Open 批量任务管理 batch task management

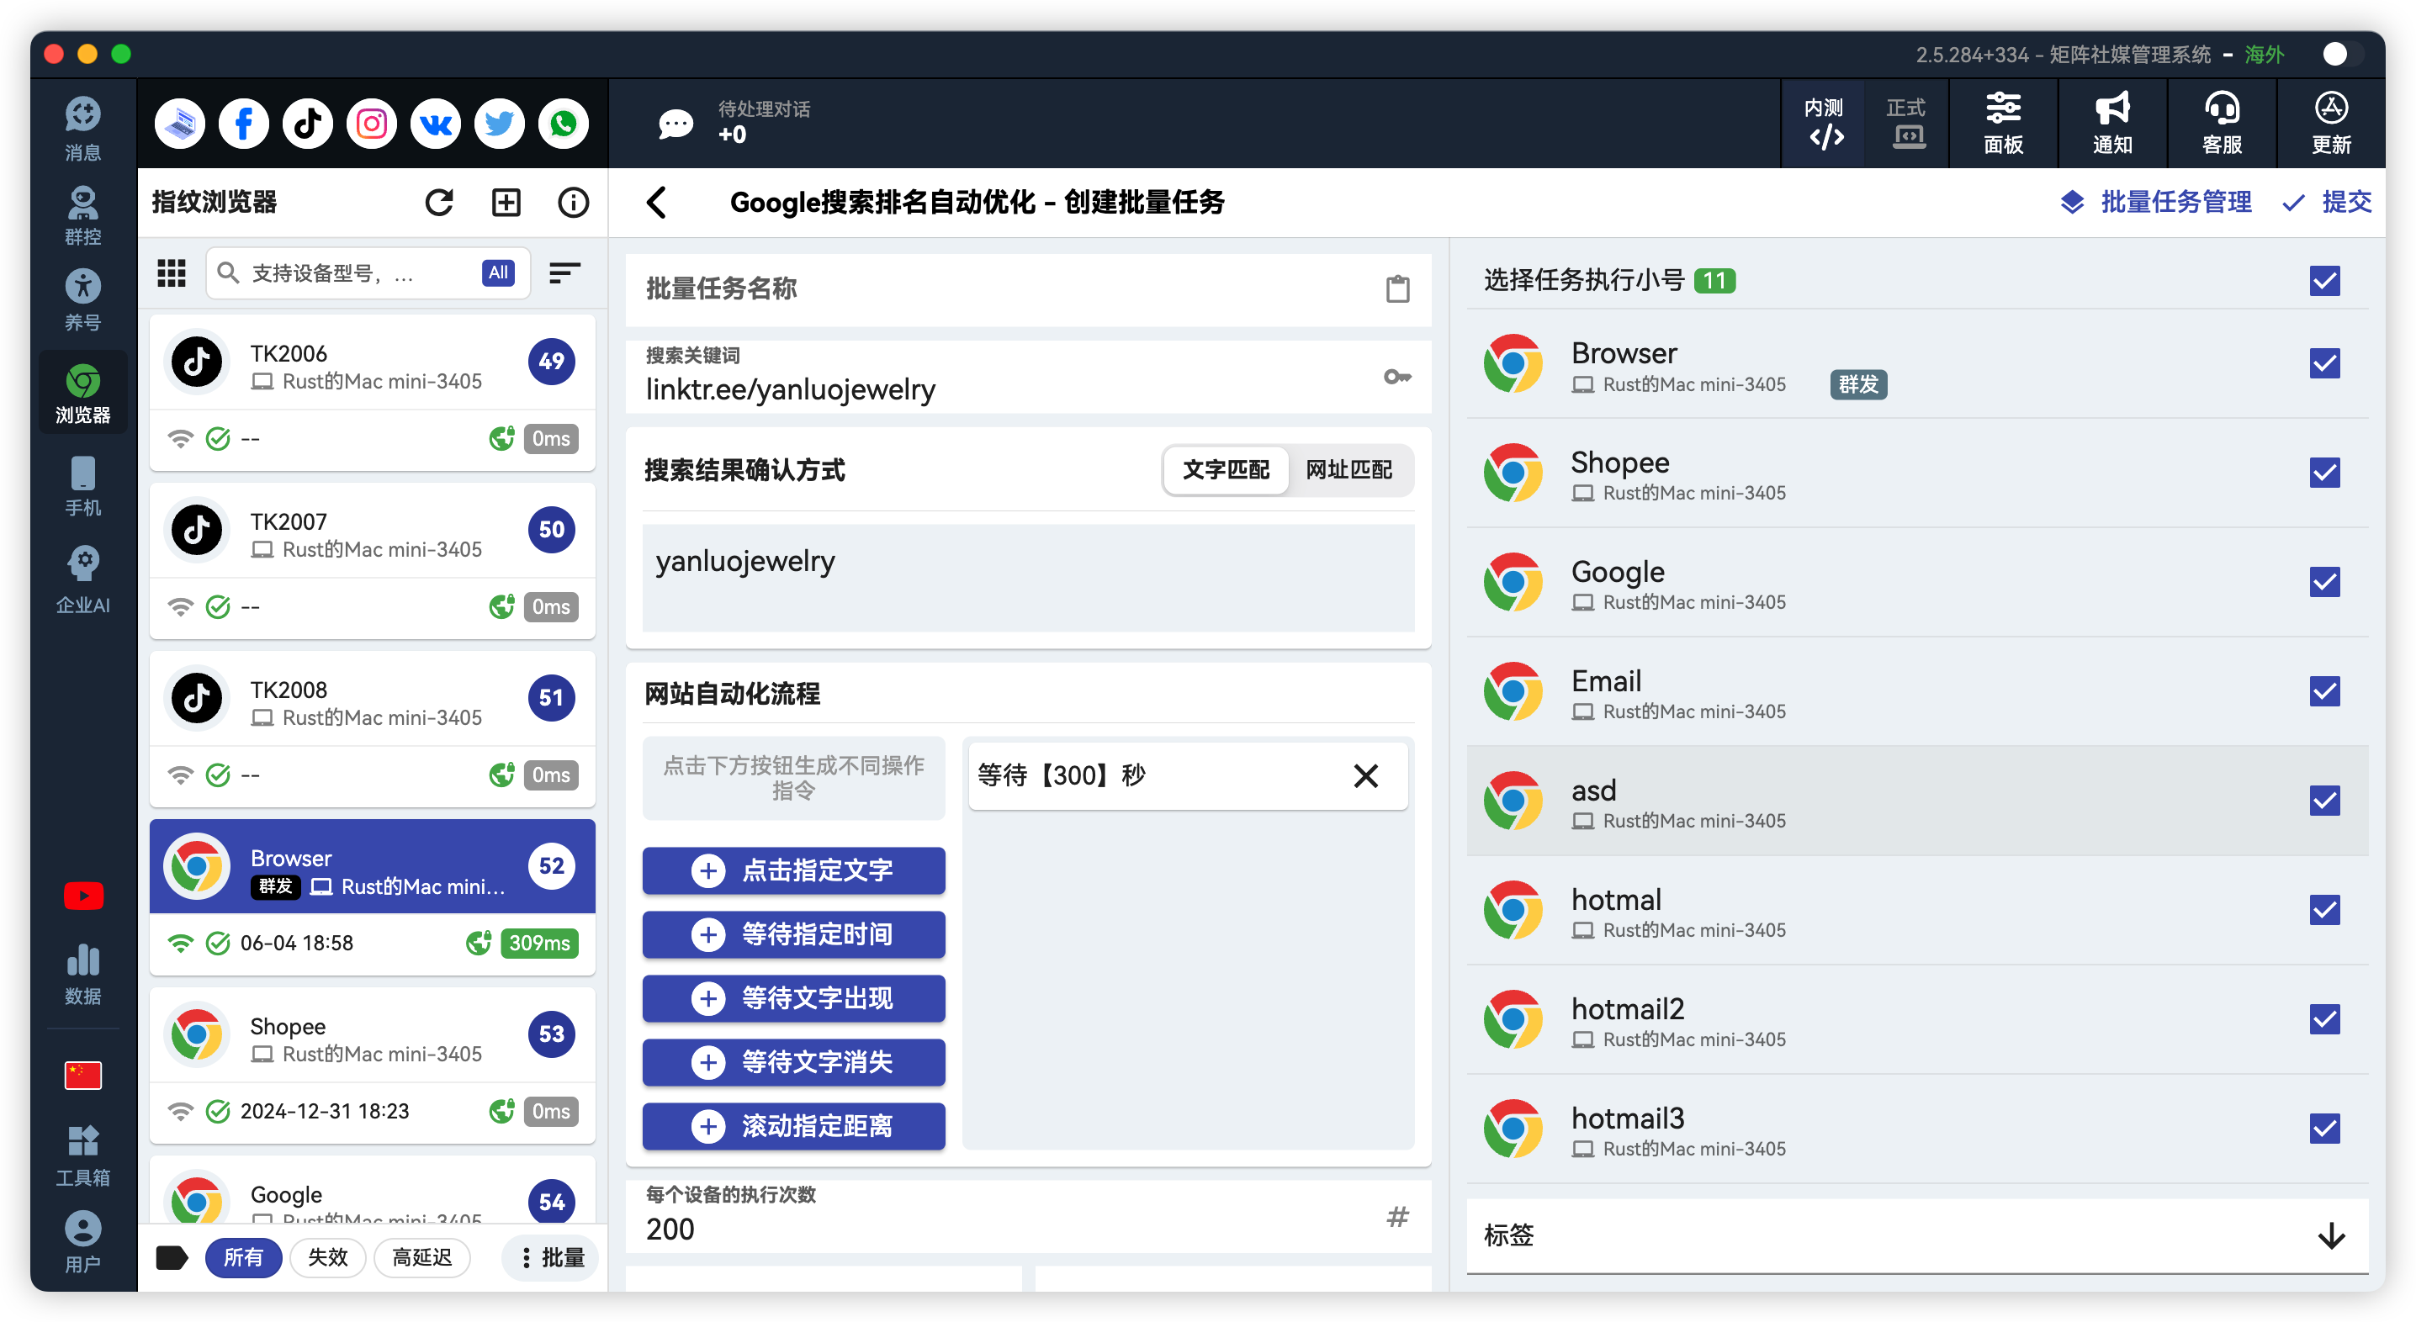pyautogui.click(x=2155, y=202)
